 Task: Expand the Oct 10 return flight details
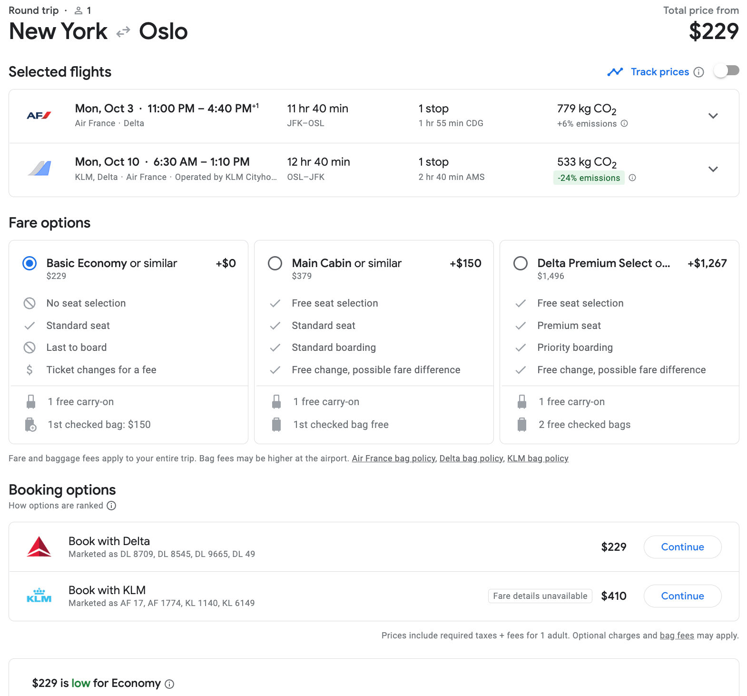coord(713,169)
